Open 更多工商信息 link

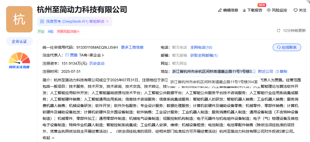[x=132, y=47]
